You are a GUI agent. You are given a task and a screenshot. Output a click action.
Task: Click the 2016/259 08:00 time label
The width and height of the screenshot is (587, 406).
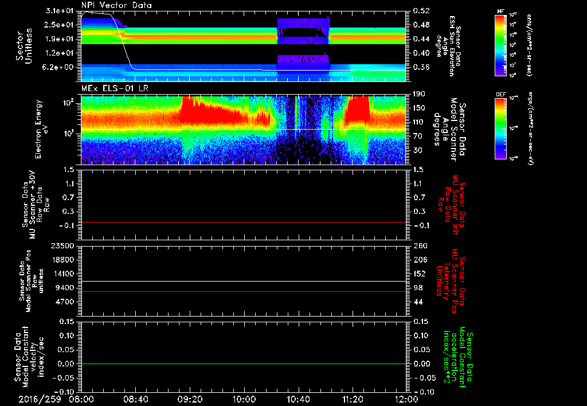(56, 400)
